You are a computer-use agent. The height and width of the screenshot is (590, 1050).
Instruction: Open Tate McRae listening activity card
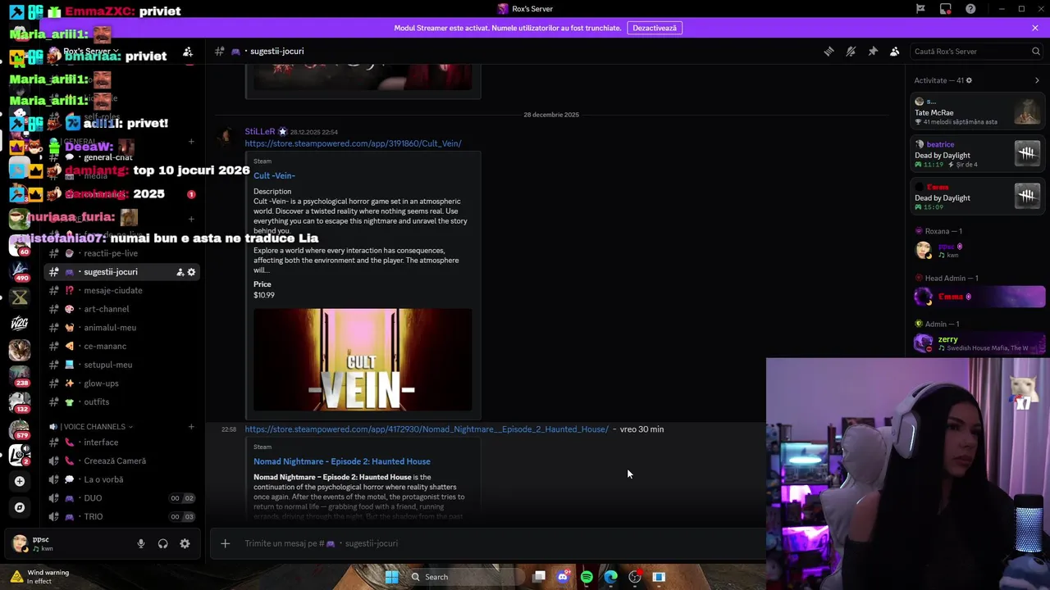[979, 111]
